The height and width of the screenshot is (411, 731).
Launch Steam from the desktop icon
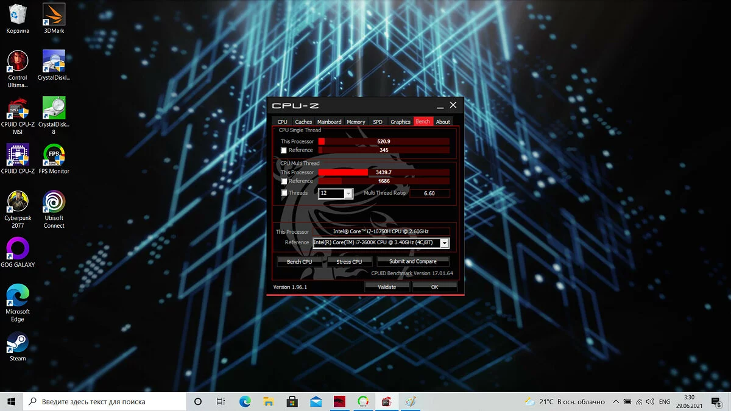[x=18, y=343]
